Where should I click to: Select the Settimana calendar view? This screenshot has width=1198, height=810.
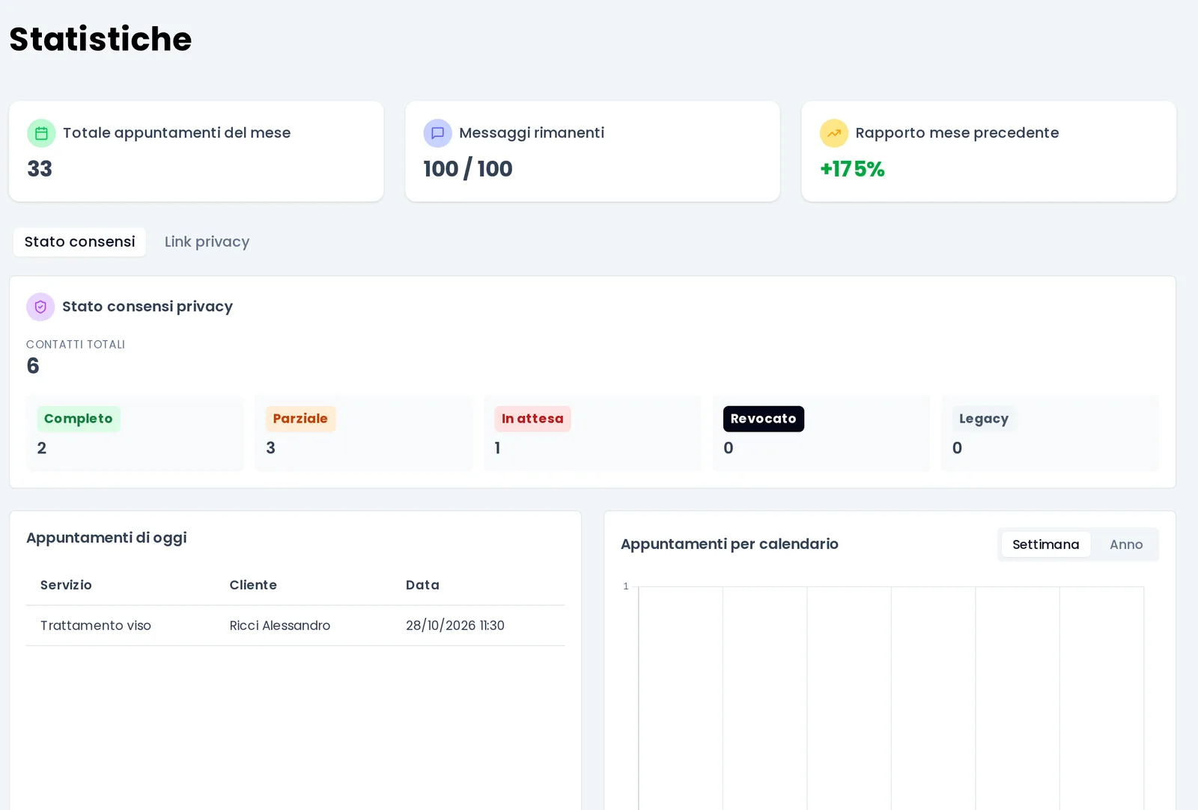(x=1045, y=544)
